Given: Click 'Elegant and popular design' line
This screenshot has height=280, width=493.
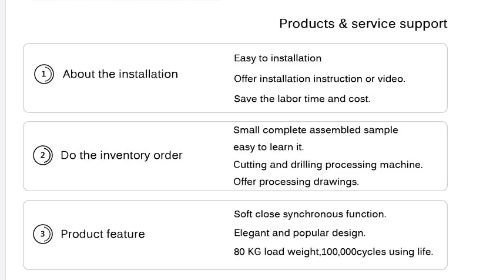Looking at the screenshot, I should pyautogui.click(x=300, y=233).
